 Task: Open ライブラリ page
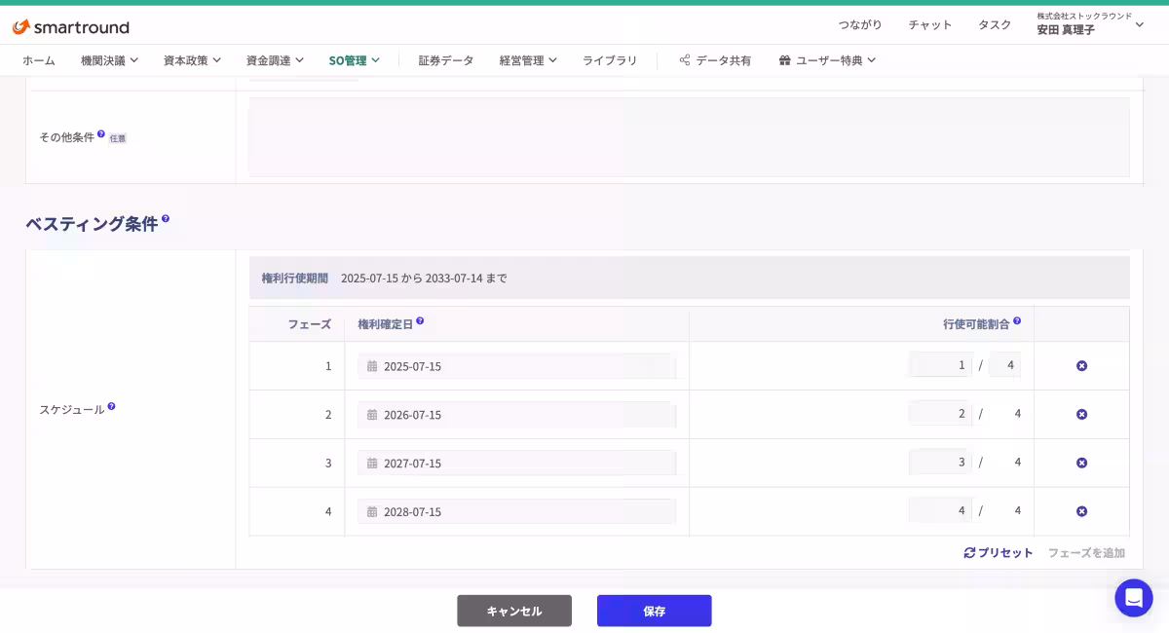click(610, 60)
